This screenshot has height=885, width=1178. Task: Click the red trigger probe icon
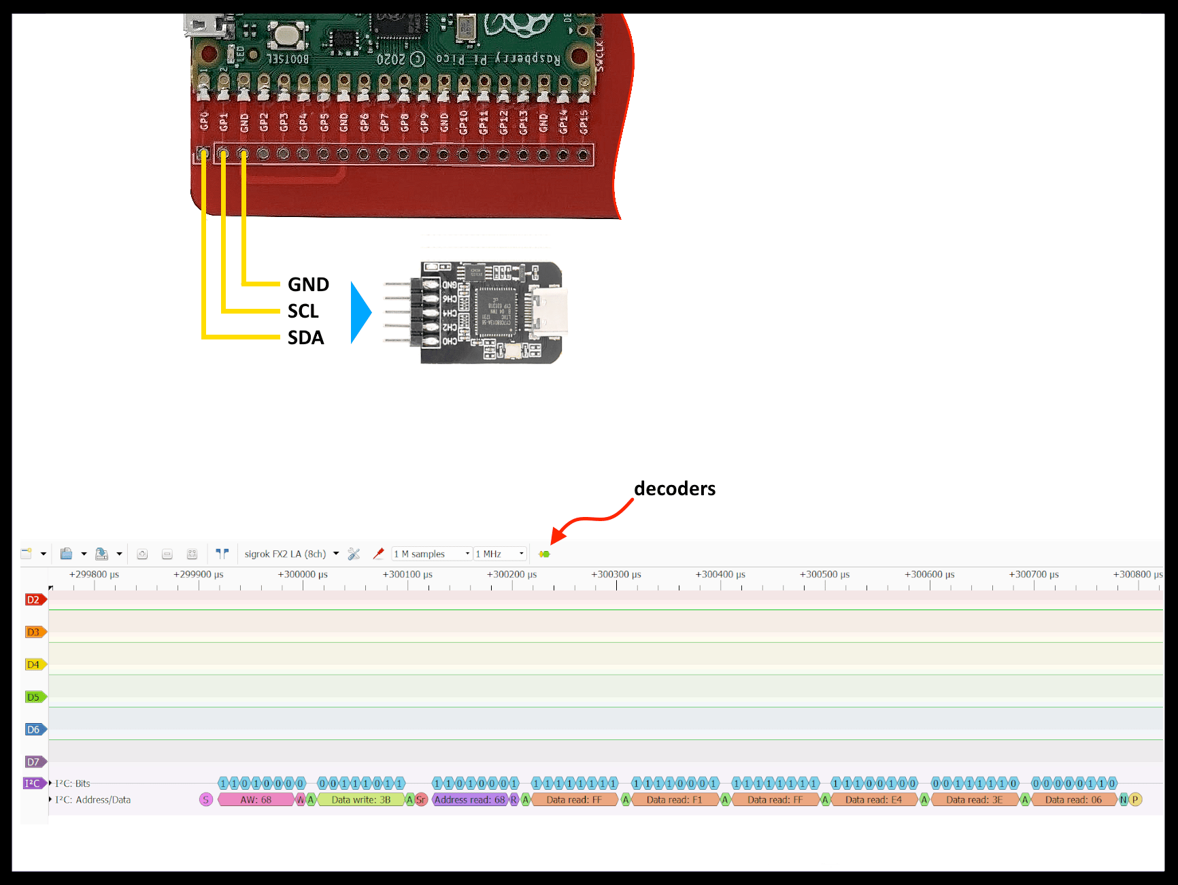379,553
